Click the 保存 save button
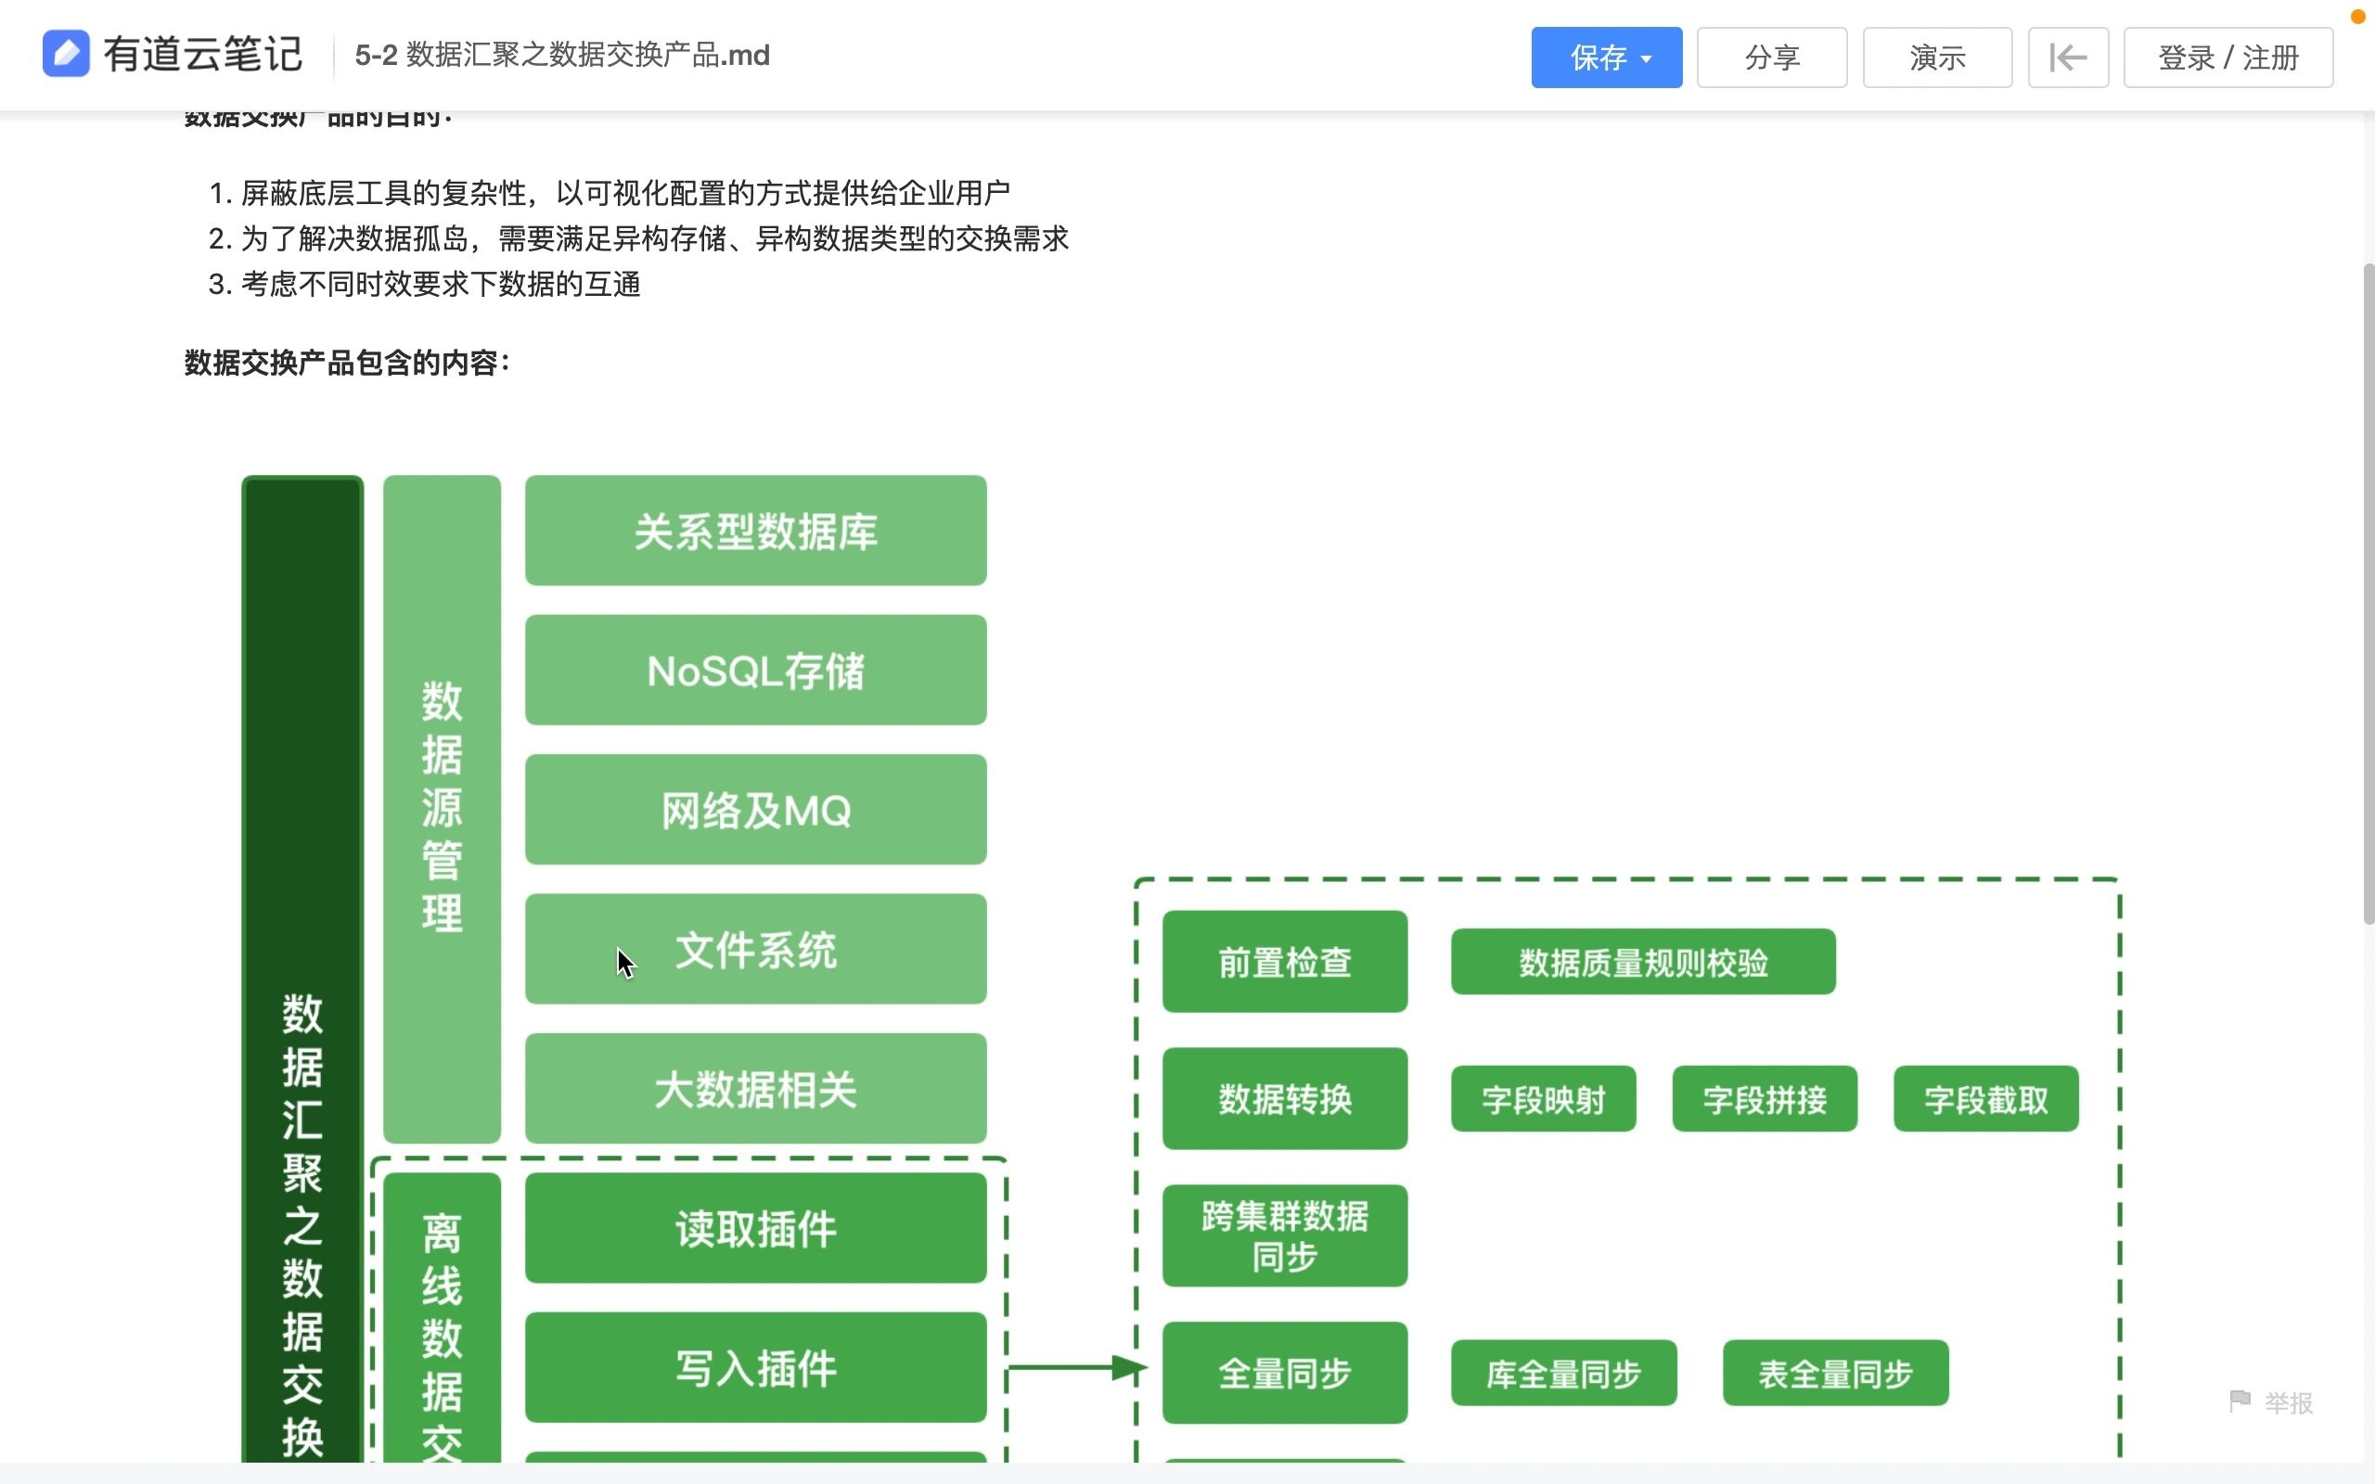The height and width of the screenshot is (1484, 2375). [x=1606, y=58]
